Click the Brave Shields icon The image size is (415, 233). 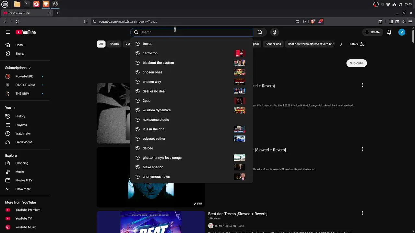pos(313,21)
